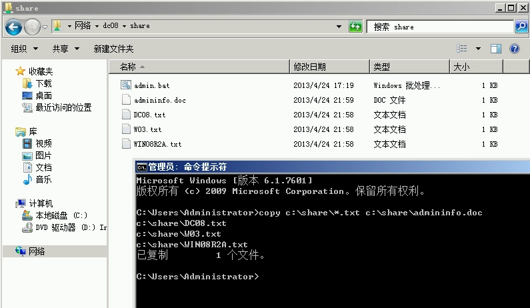The image size is (530, 308).
Task: Click the search magnifier icon
Action: pos(521,27)
